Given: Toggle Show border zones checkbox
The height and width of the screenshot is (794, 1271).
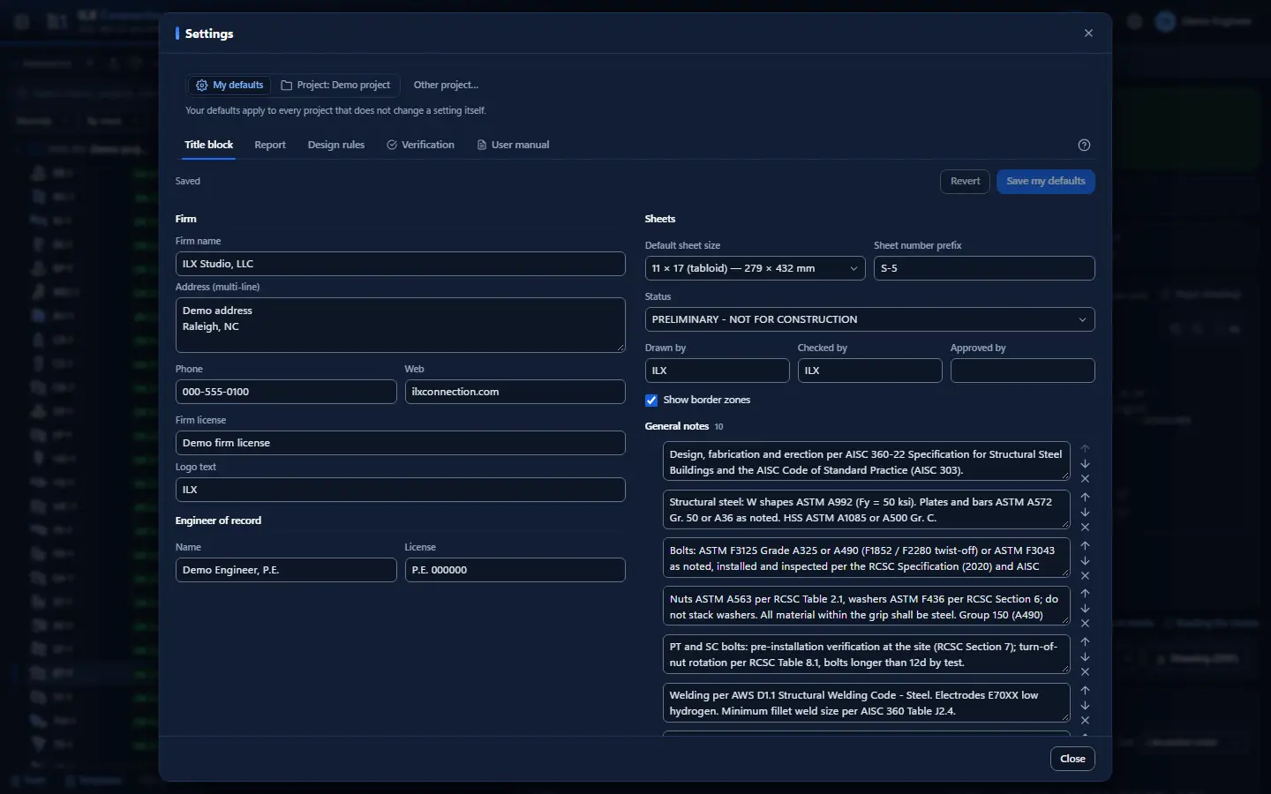Looking at the screenshot, I should click(x=651, y=401).
